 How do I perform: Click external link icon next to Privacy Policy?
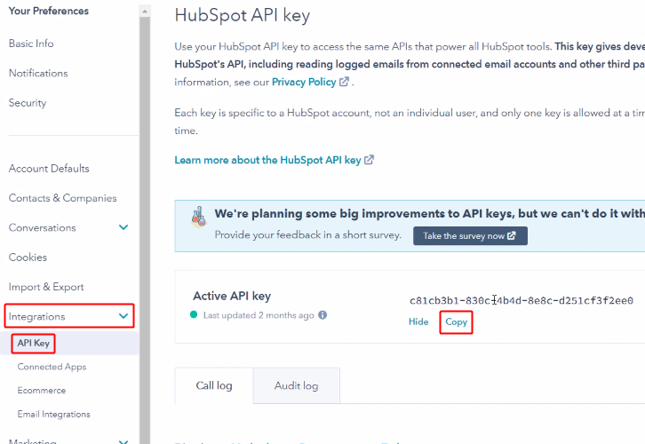tap(344, 83)
